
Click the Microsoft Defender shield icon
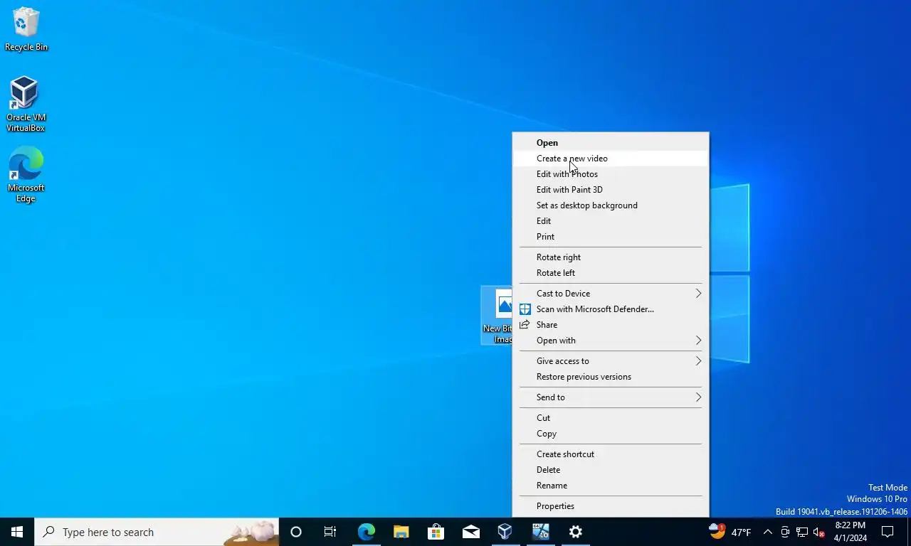point(525,309)
